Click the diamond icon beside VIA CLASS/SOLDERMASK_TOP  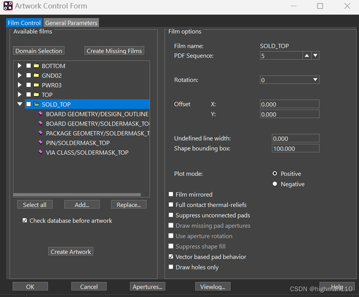point(40,152)
